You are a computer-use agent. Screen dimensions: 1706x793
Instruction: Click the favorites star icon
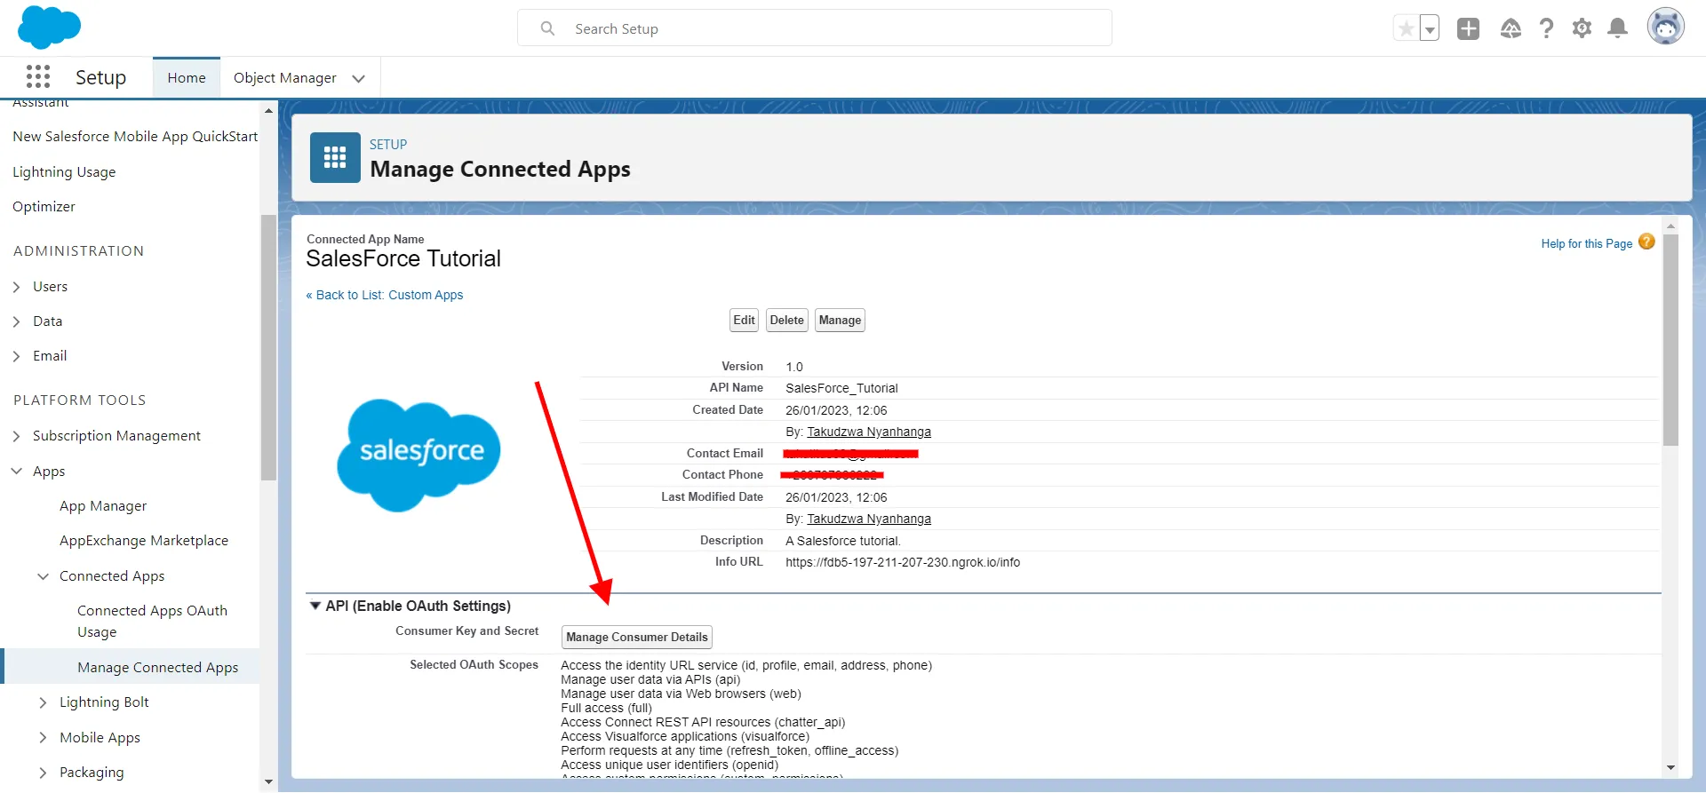tap(1406, 29)
